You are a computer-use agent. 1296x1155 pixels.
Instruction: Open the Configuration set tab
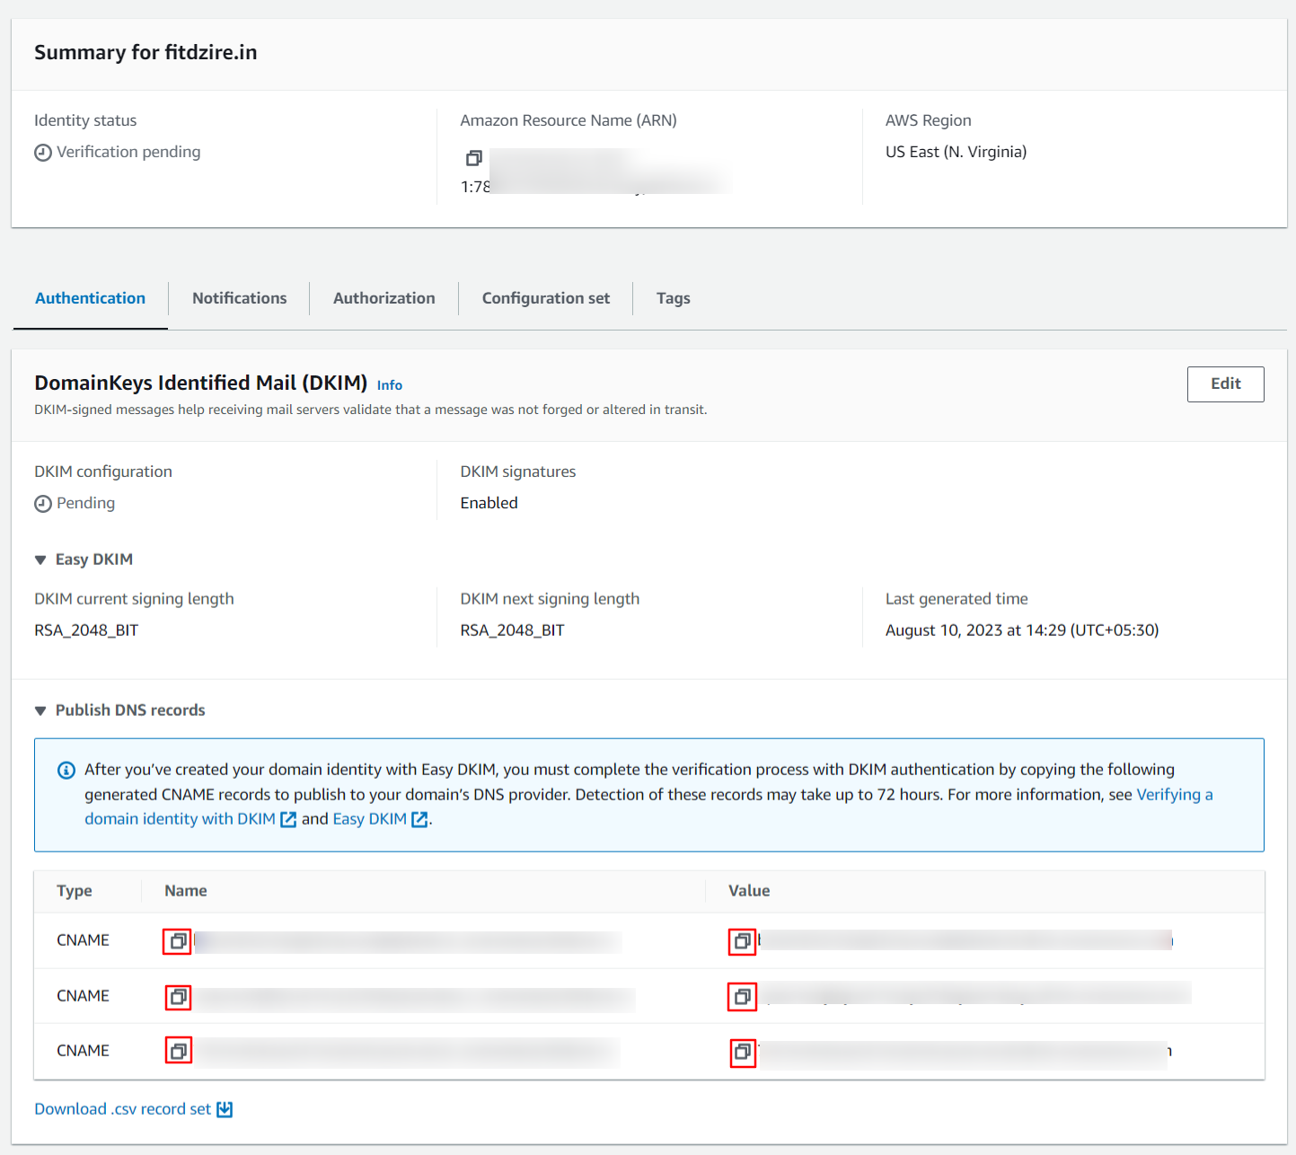(x=545, y=298)
